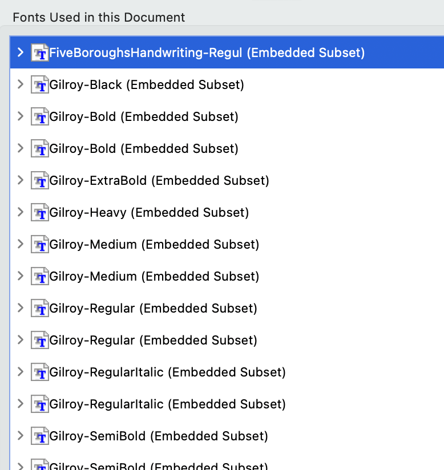Click the icon of the first Gilroy-RegularItalic entry

(x=39, y=372)
